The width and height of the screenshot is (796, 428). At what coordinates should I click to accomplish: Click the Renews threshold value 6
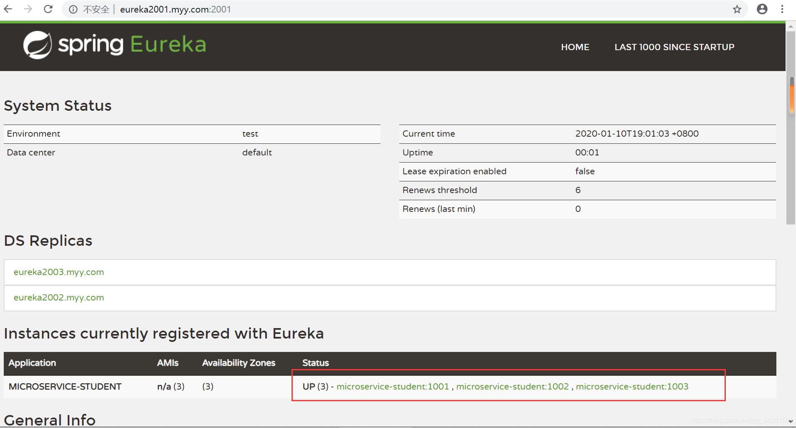point(578,190)
